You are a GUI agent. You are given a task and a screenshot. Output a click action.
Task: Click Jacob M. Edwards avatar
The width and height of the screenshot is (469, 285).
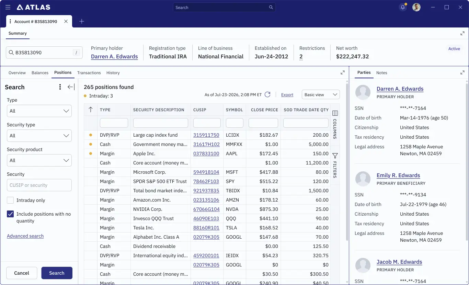click(363, 265)
